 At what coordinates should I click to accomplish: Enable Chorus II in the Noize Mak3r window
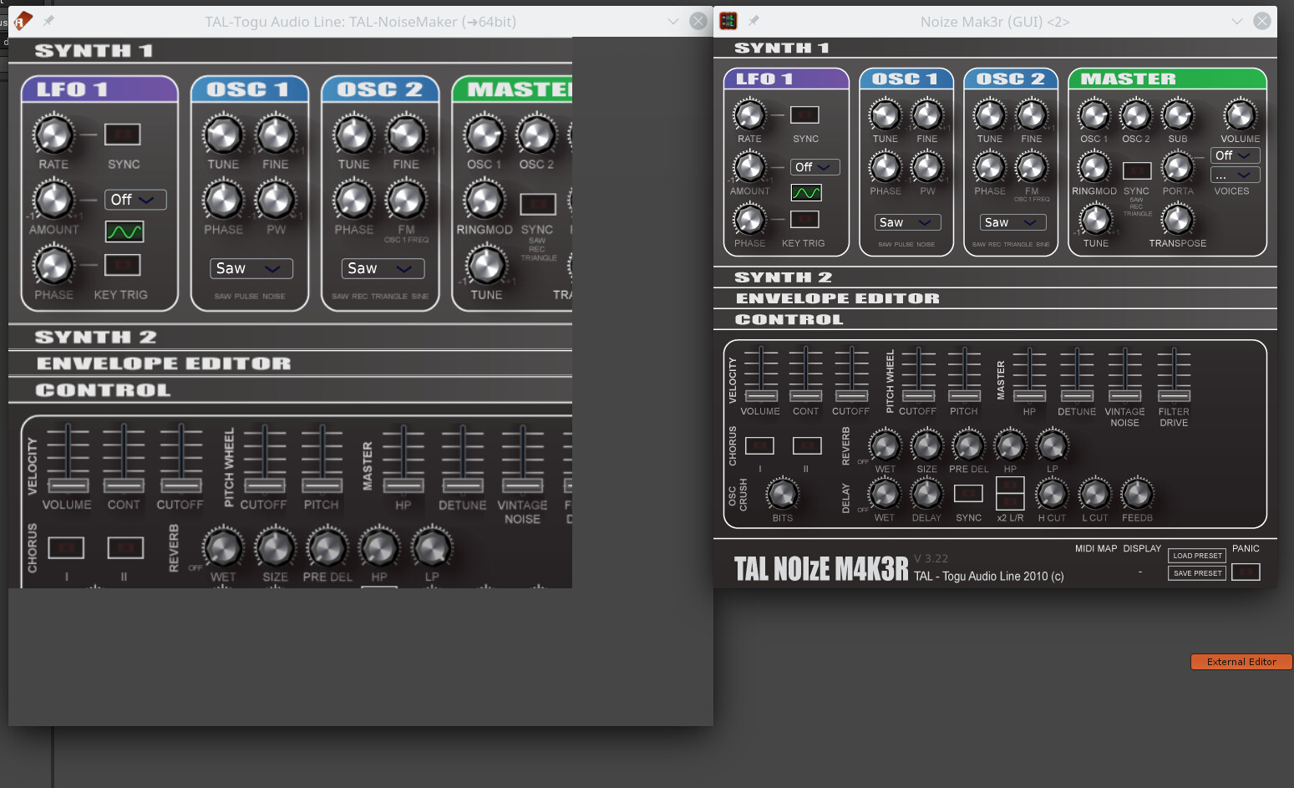tap(807, 445)
